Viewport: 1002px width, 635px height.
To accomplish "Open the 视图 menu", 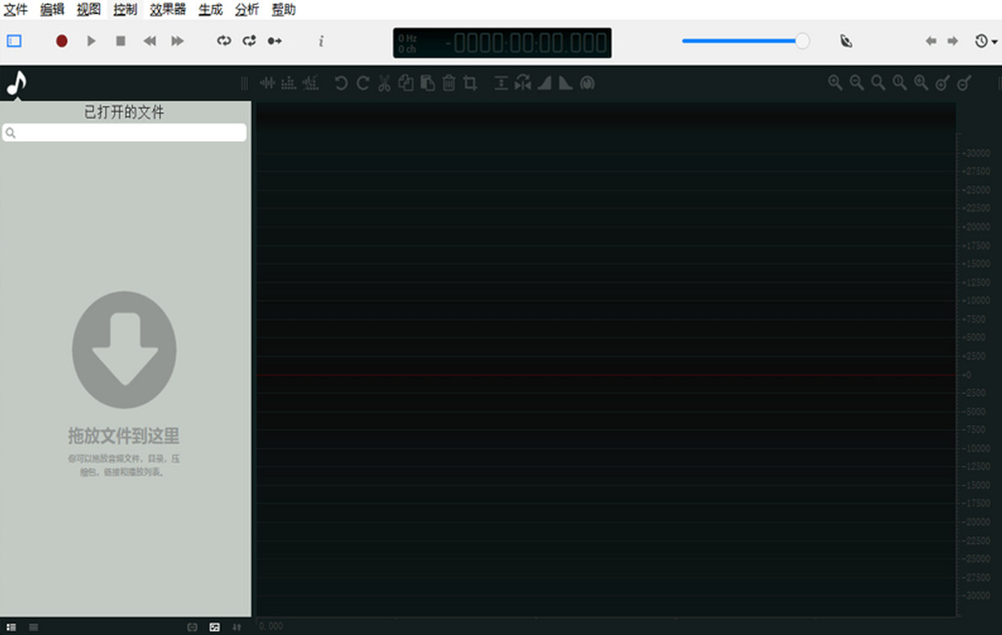I will [x=89, y=9].
